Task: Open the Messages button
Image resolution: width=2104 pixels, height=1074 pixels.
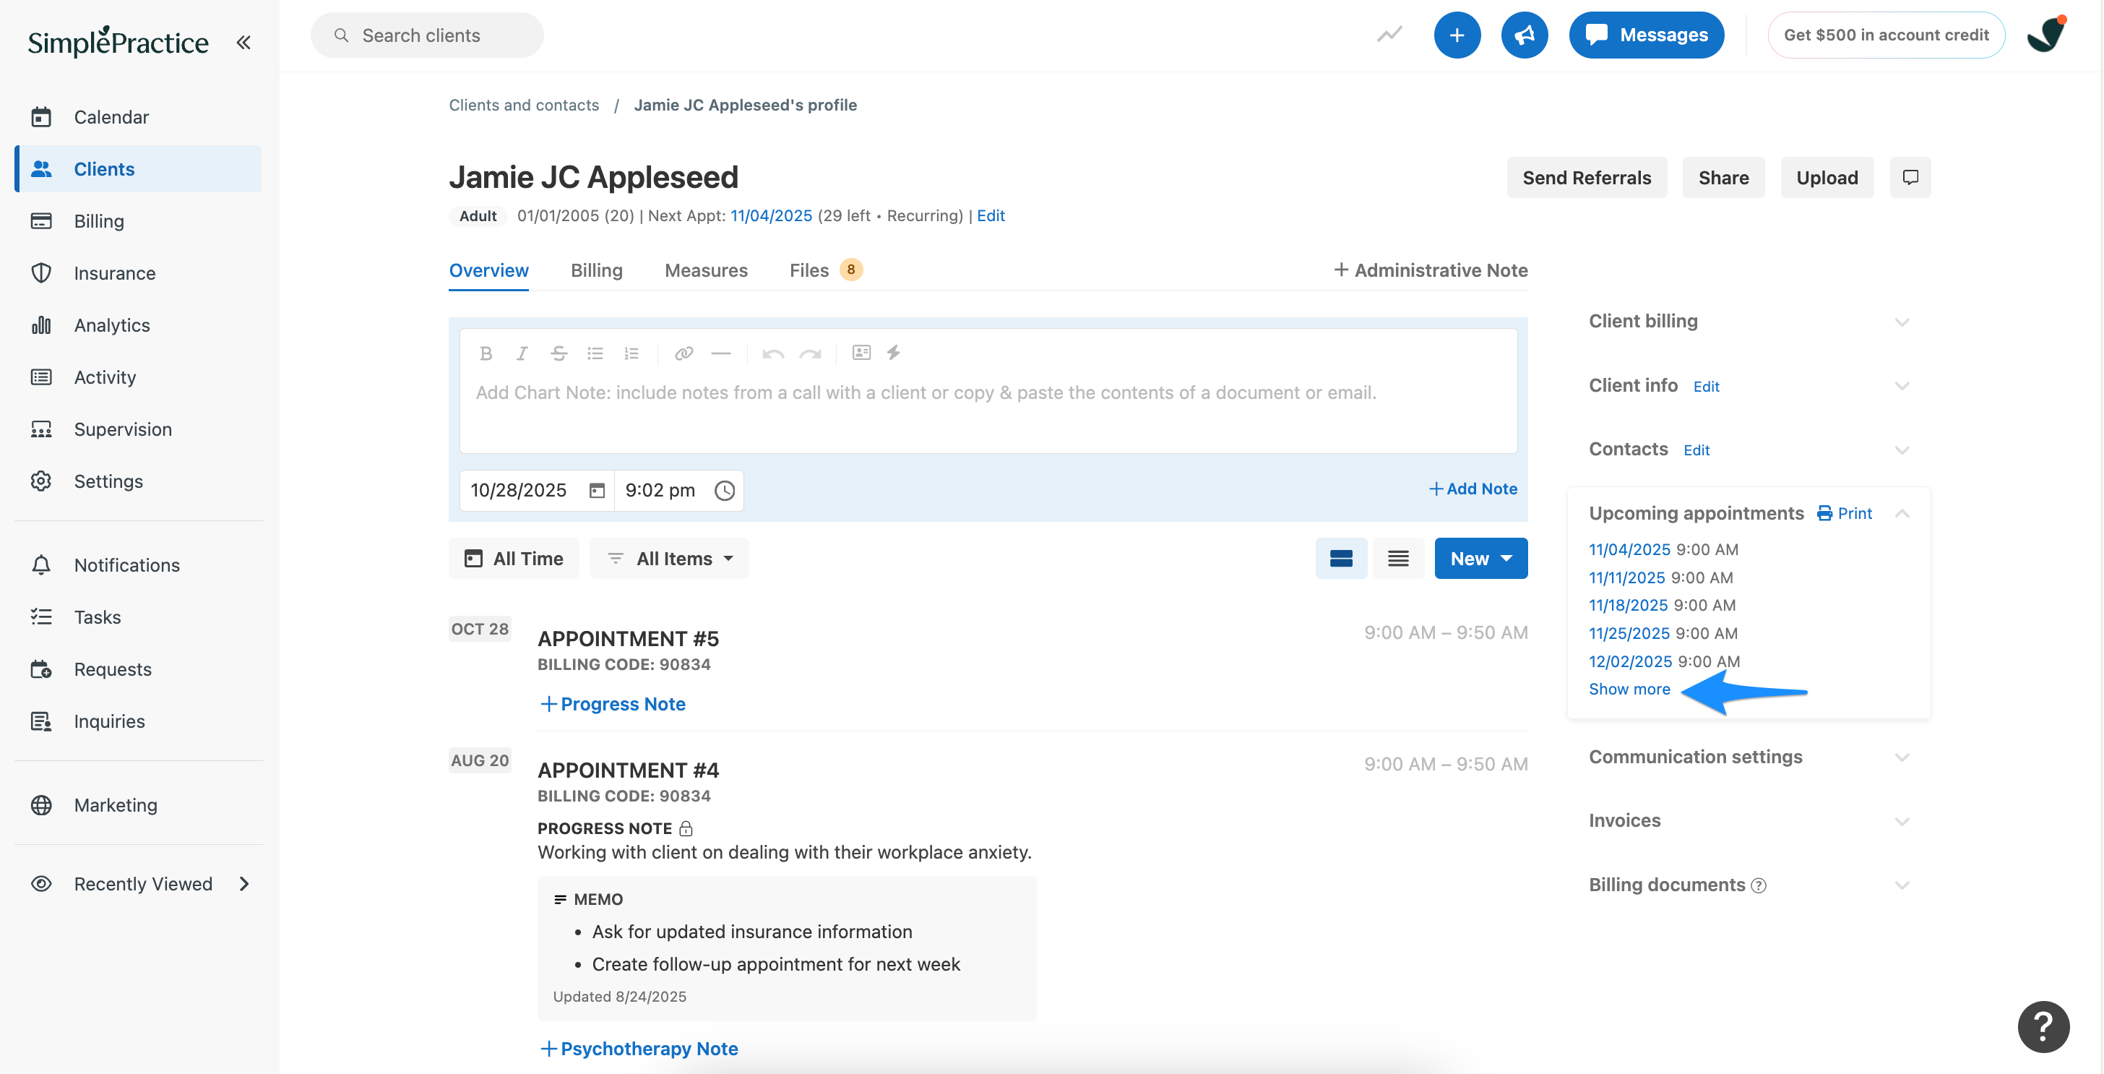Action: [1646, 35]
